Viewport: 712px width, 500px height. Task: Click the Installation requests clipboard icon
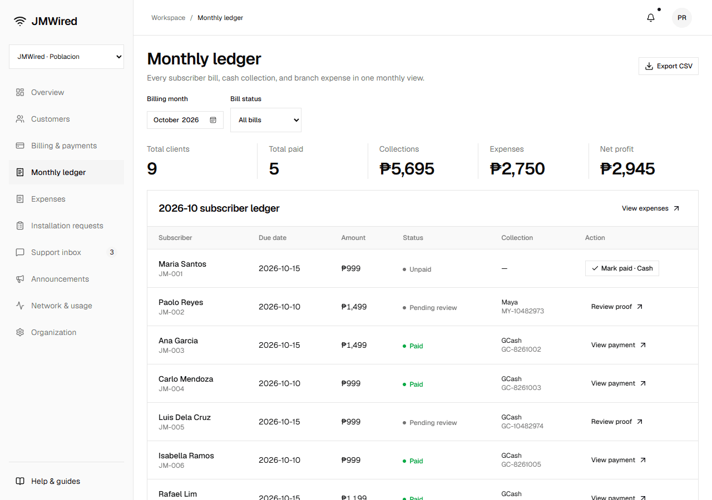[x=20, y=226]
